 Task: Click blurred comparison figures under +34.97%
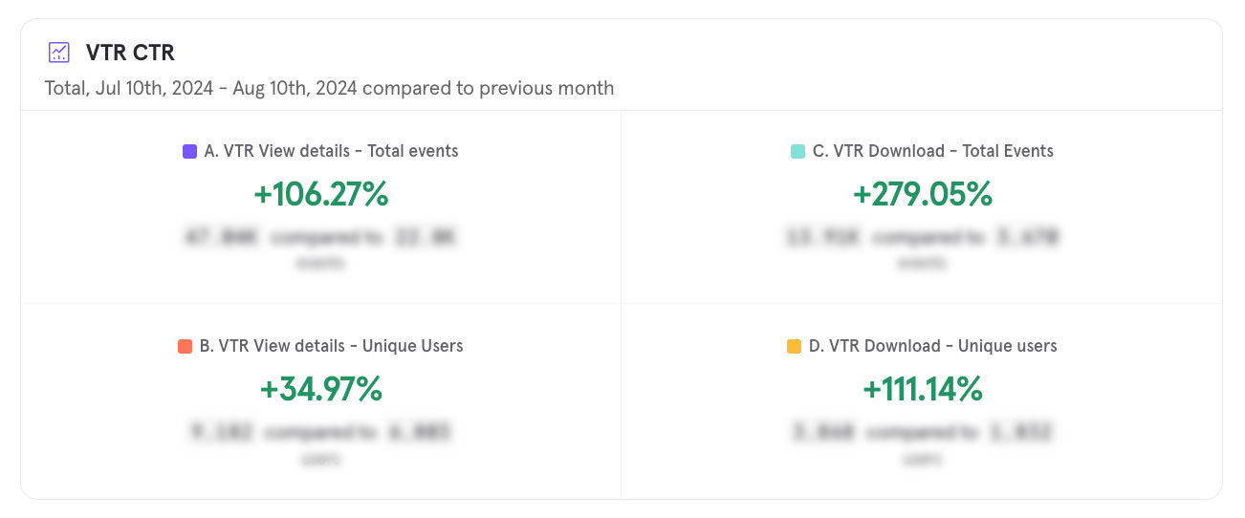point(321,432)
